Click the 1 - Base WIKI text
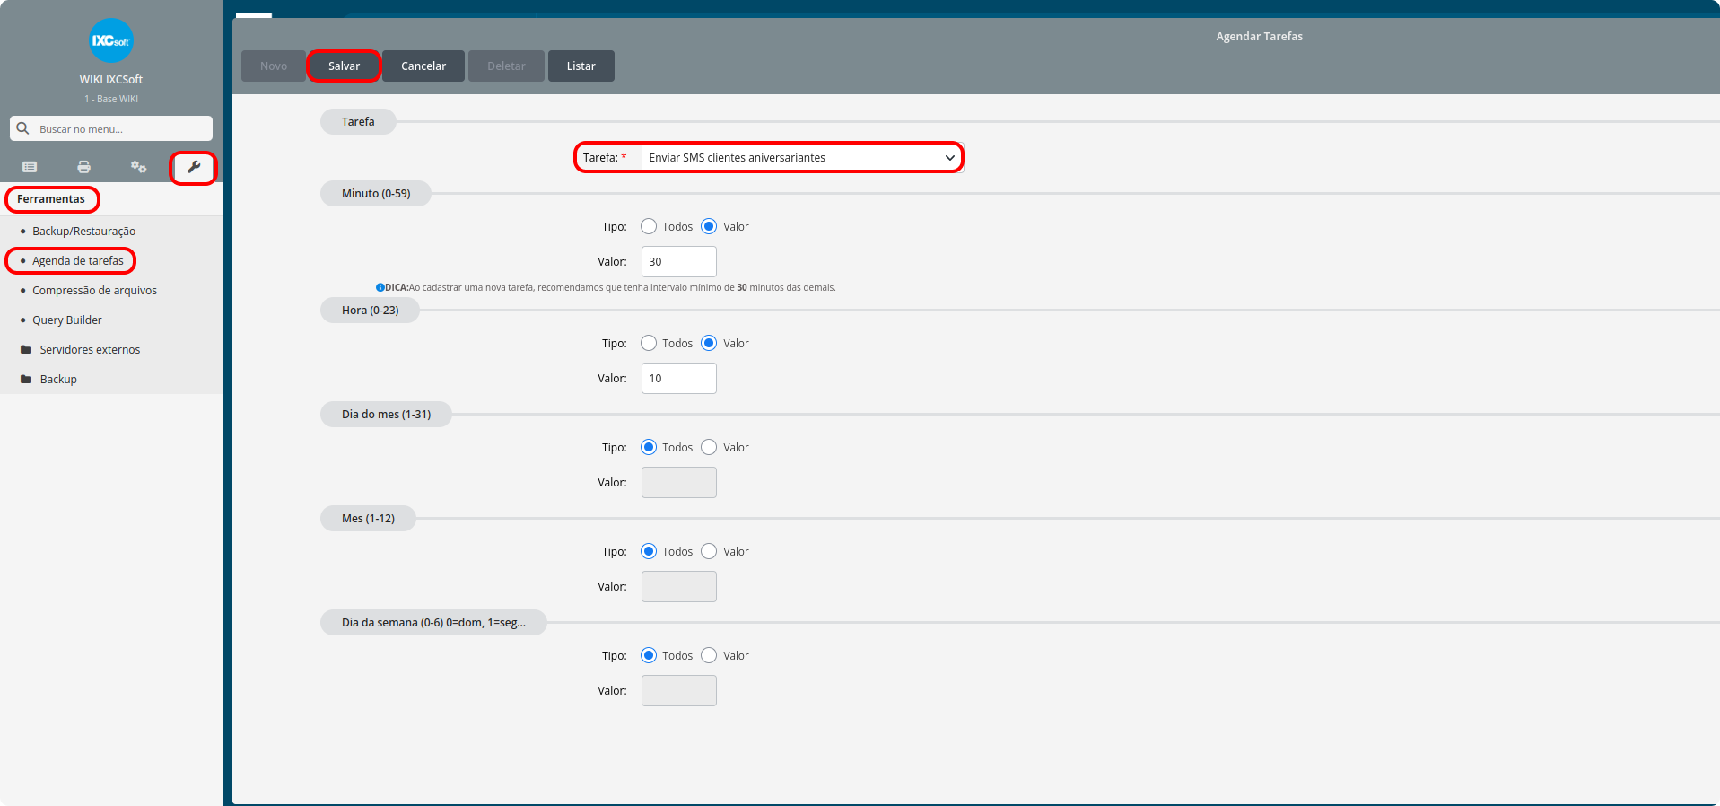This screenshot has height=806, width=1720. click(x=111, y=99)
